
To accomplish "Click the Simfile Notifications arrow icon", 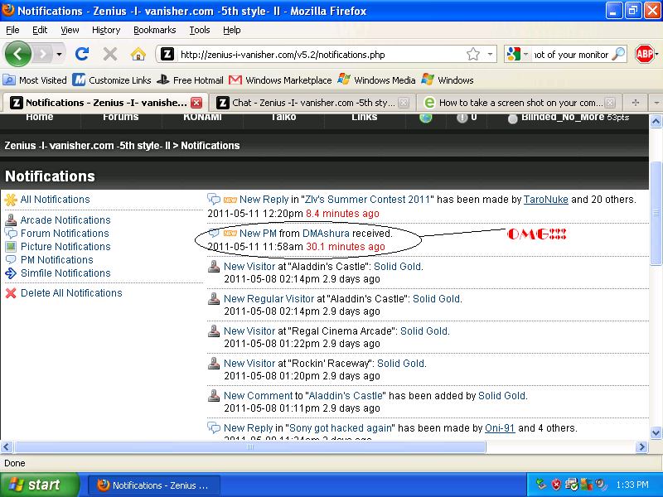I will [11, 273].
